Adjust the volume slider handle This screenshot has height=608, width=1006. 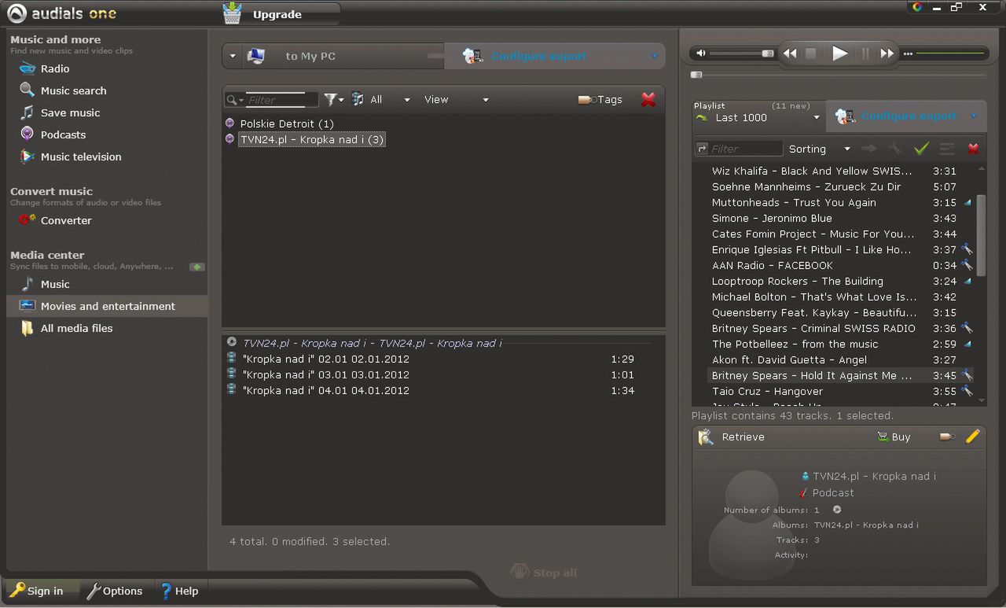click(x=767, y=53)
